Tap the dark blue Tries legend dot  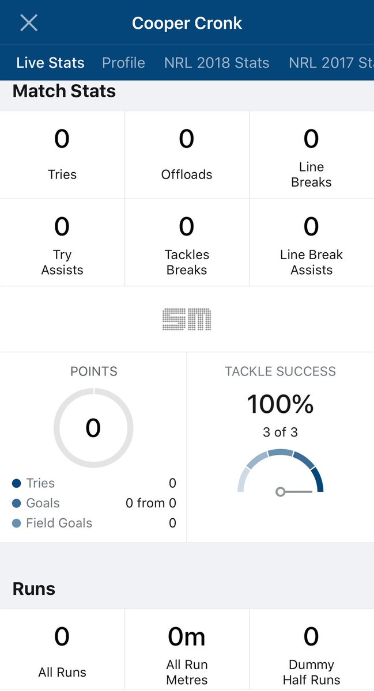(16, 484)
